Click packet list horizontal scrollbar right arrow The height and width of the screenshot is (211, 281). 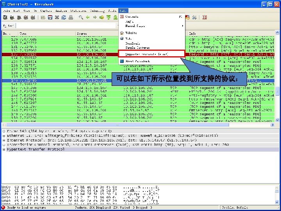[x=272, y=125]
